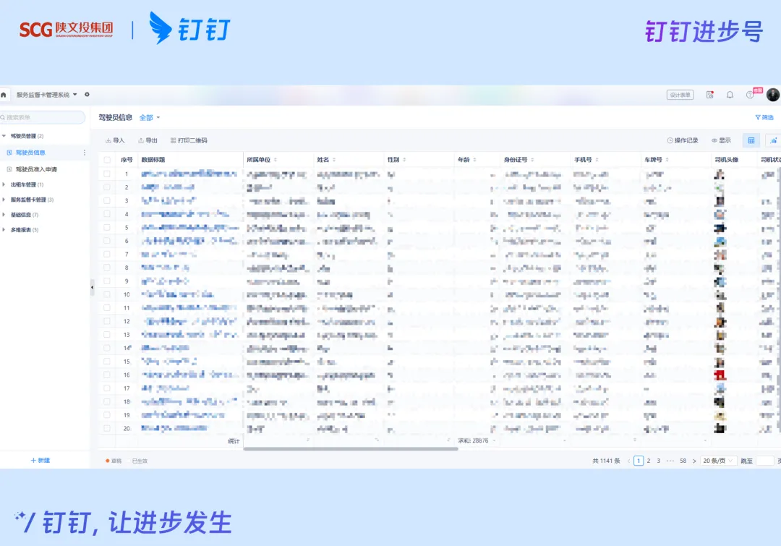Click the 数据标题 column header

(153, 160)
